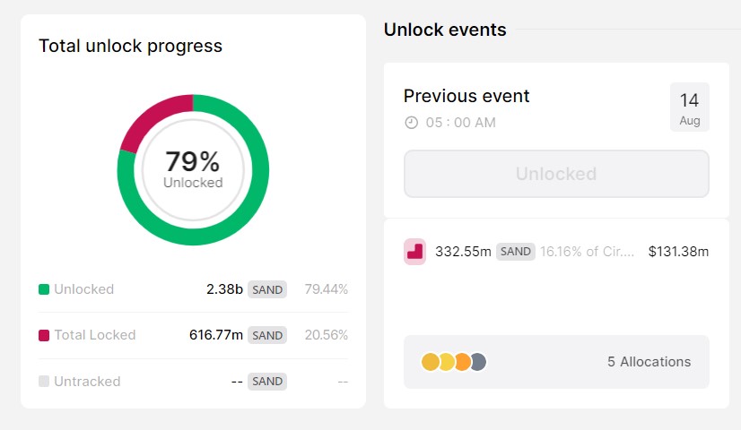Click the 16.16% of Circ. text
Image resolution: width=741 pixels, height=430 pixels.
588,252
